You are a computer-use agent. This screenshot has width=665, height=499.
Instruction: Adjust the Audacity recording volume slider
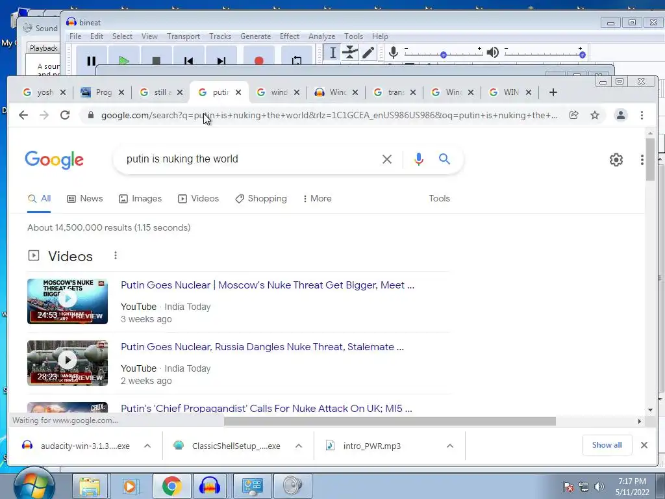443,55
